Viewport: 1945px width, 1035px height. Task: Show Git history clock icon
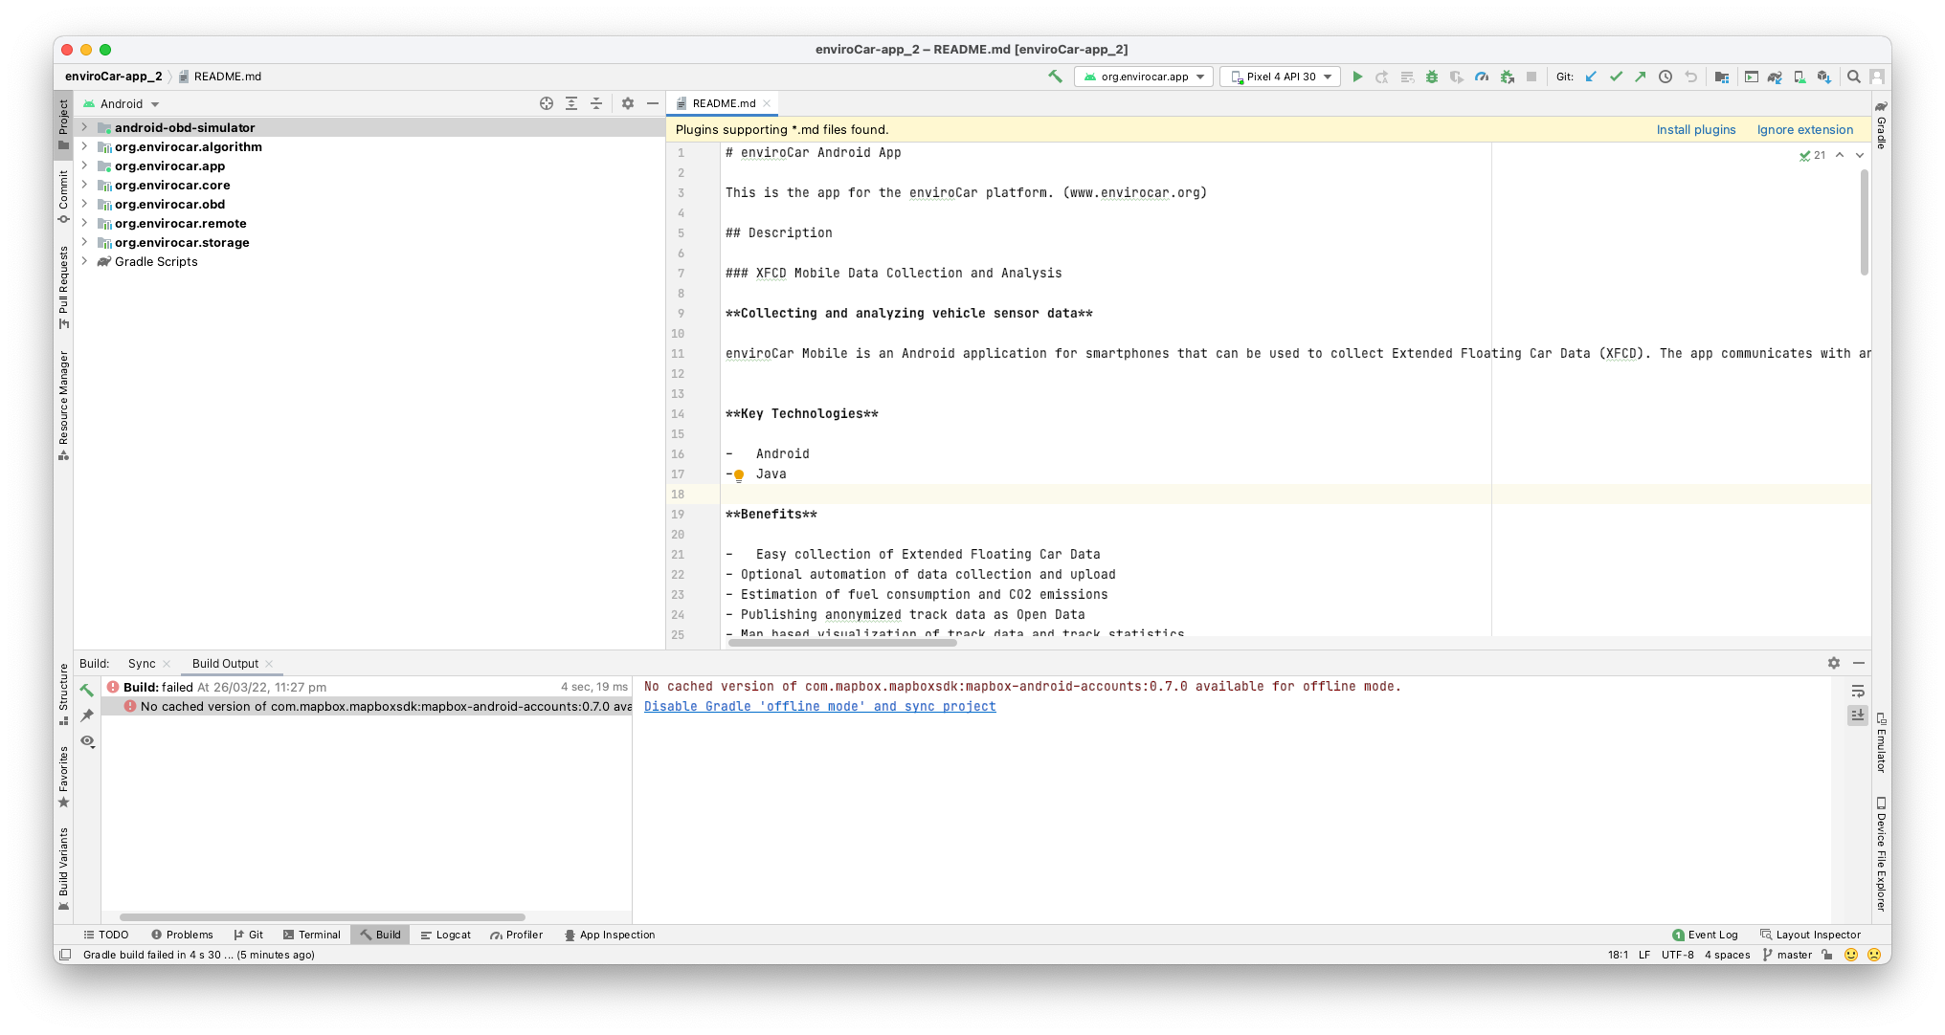pyautogui.click(x=1666, y=77)
